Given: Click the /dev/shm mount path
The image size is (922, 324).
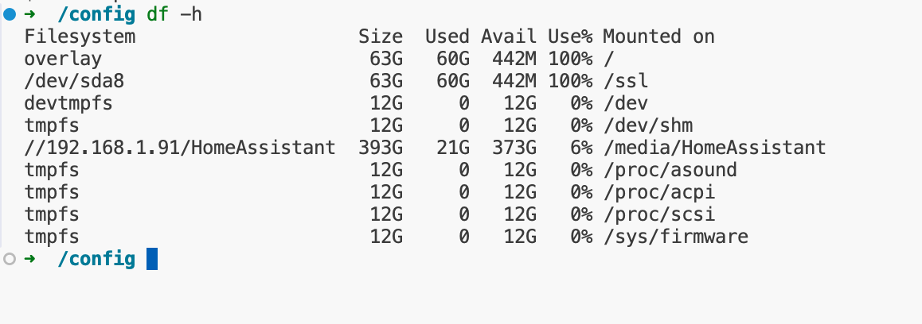Looking at the screenshot, I should tap(648, 125).
